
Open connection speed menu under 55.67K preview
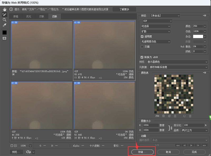click(x=100, y=78)
